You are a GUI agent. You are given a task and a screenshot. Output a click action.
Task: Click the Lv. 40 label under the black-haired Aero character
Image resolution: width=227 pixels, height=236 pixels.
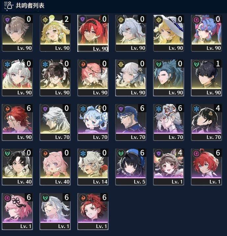point(24,182)
